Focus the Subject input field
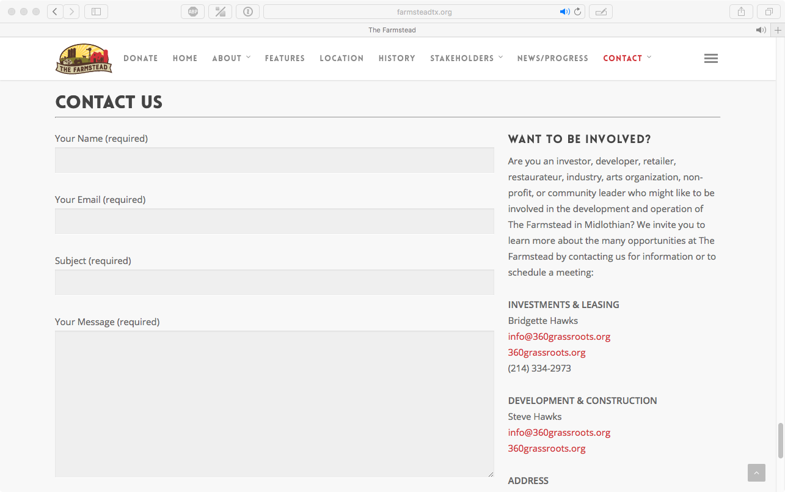Screen dimensions: 785x492 [274, 282]
